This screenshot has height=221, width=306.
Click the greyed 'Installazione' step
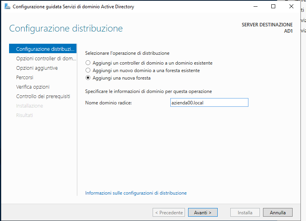(x=30, y=106)
